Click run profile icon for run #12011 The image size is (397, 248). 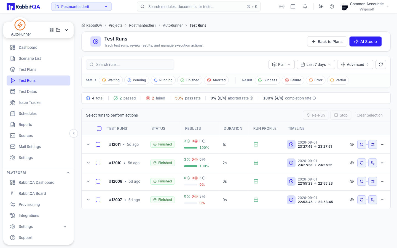click(256, 144)
